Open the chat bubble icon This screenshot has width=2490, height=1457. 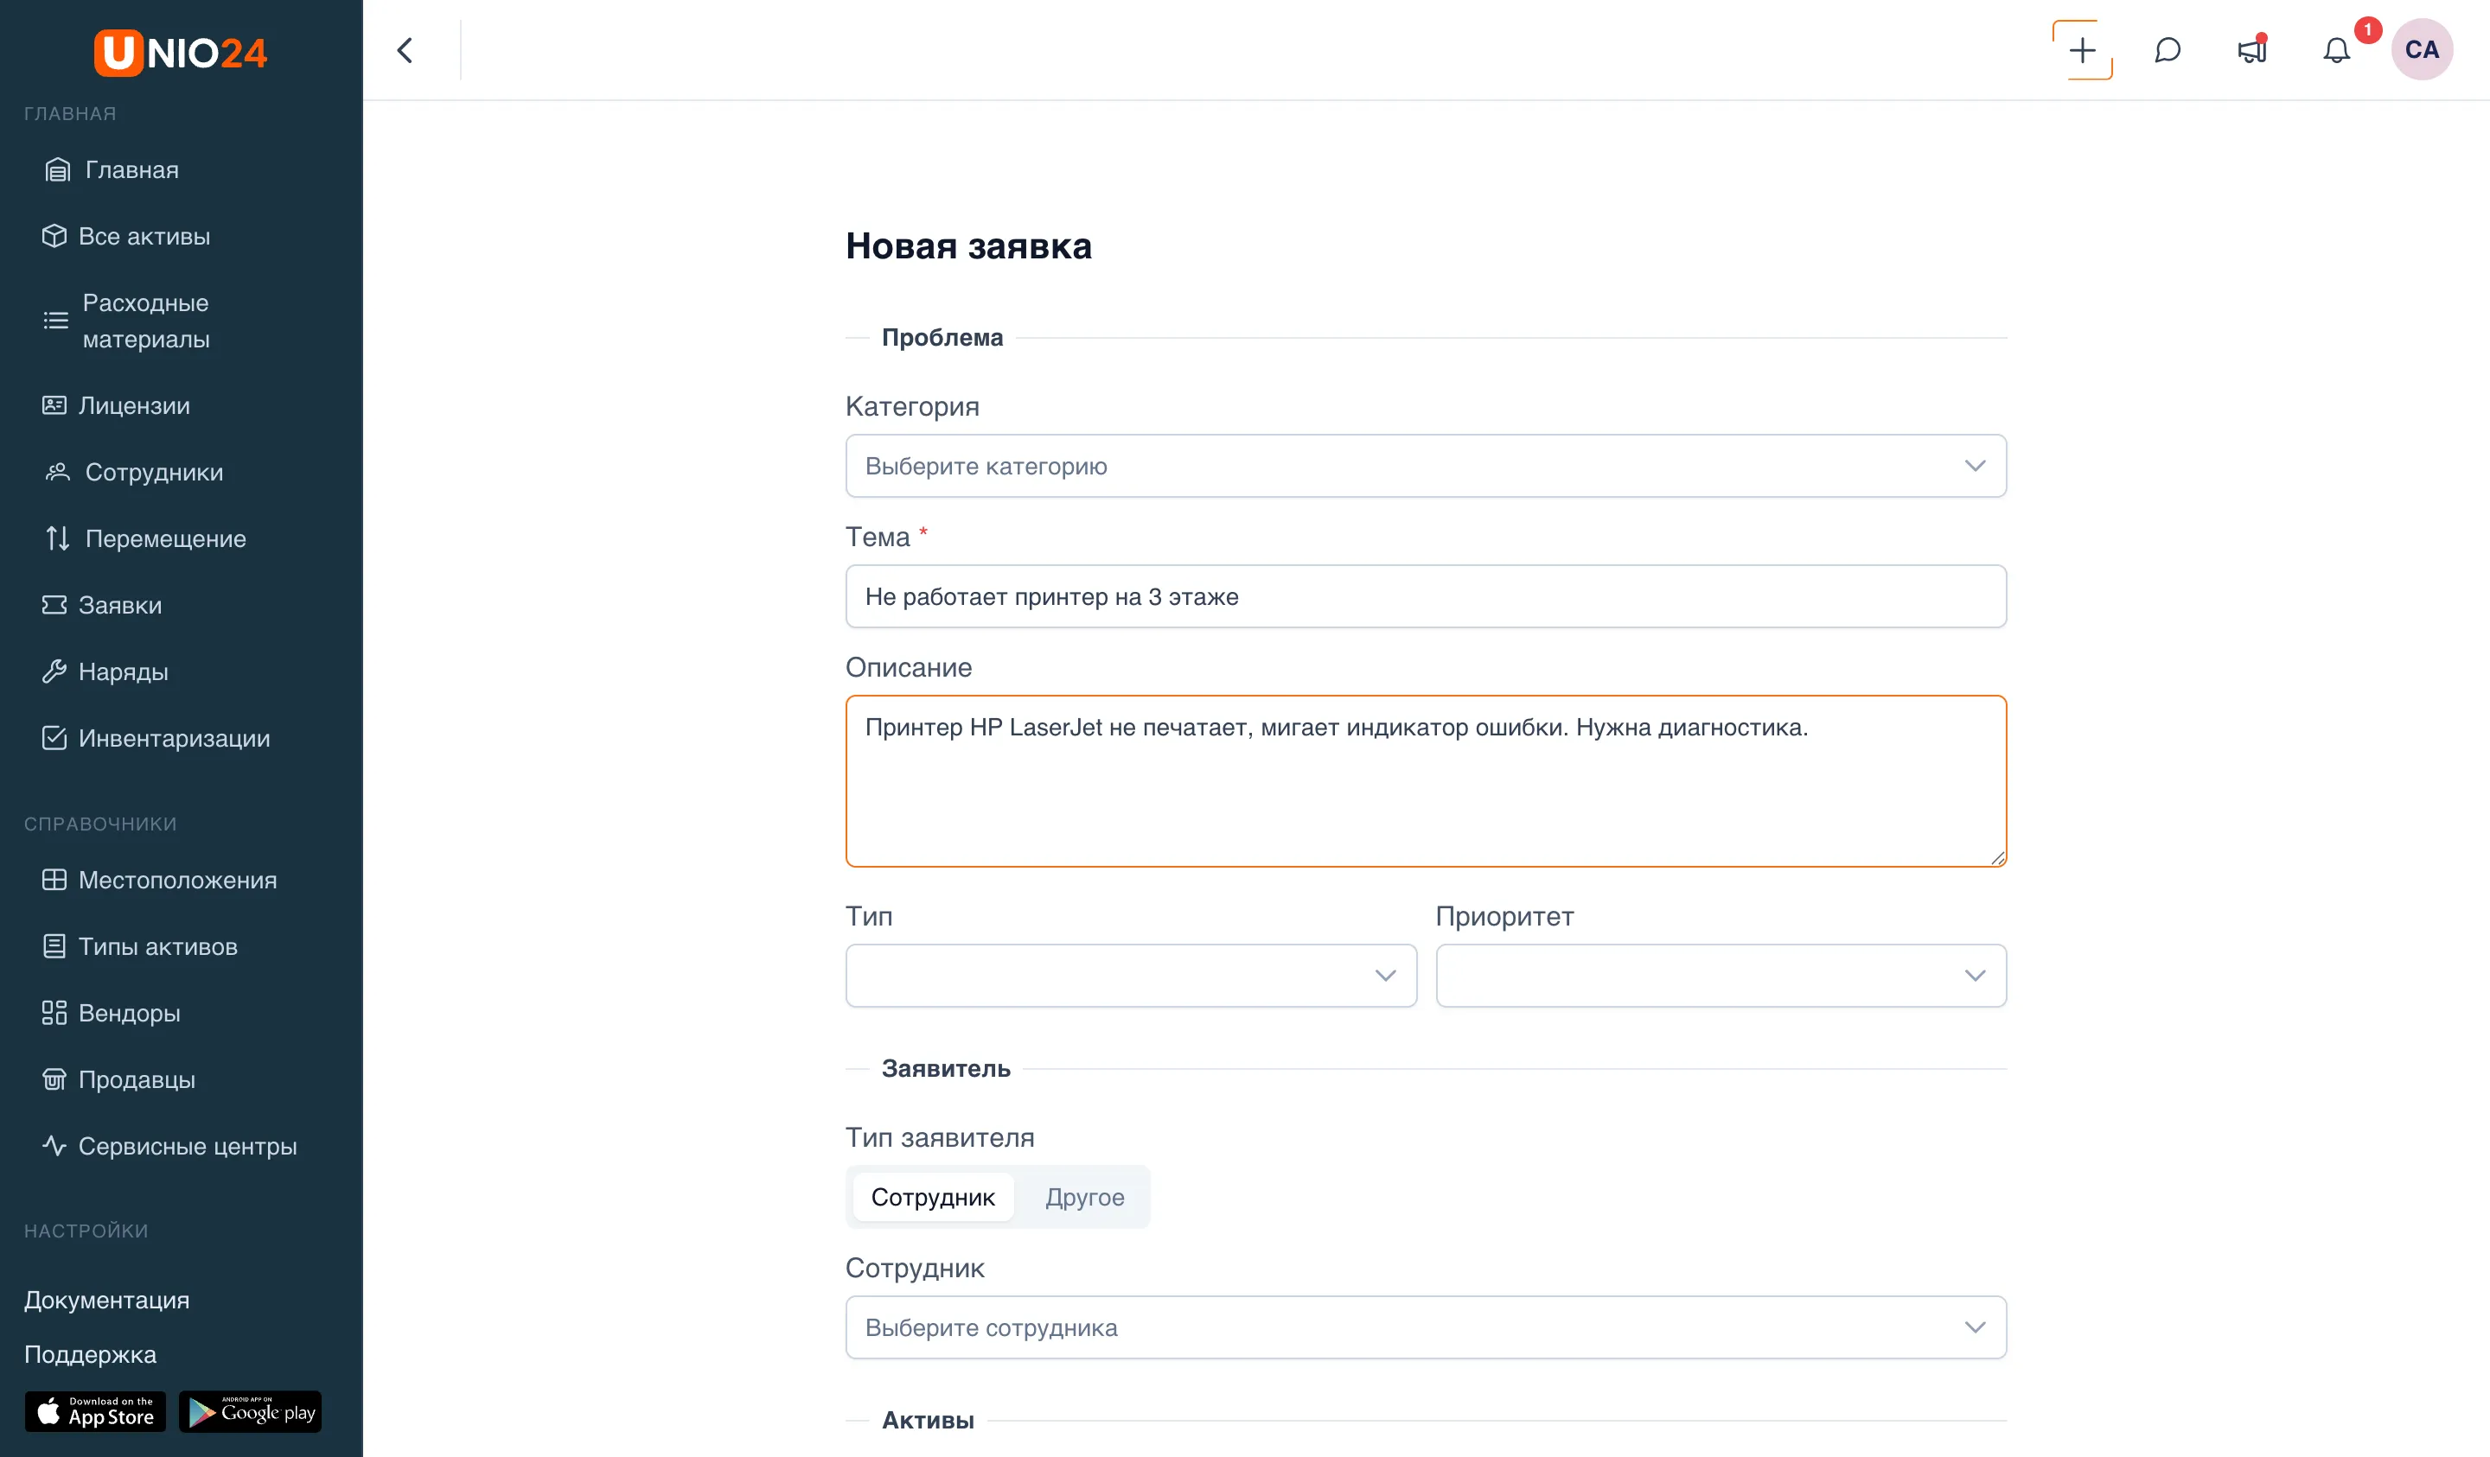pyautogui.click(x=2167, y=50)
